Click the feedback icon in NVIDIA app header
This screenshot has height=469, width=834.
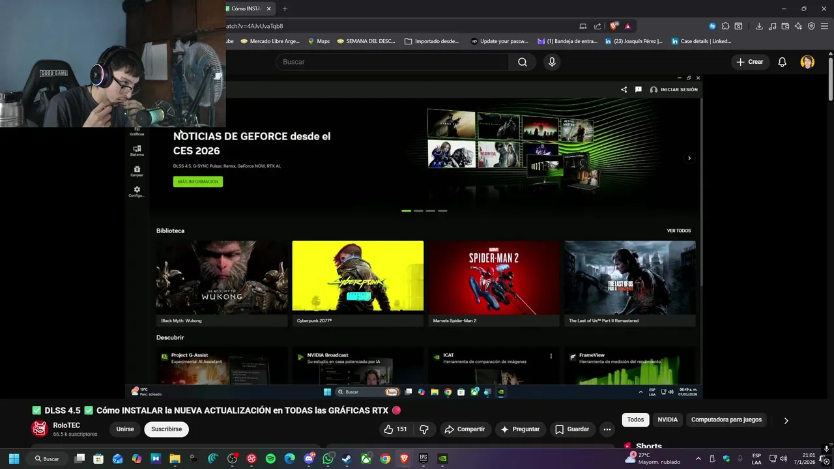pyautogui.click(x=639, y=89)
